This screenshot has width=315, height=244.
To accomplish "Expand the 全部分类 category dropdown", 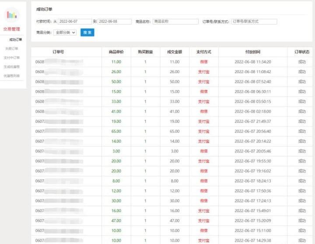I will tap(65, 32).
